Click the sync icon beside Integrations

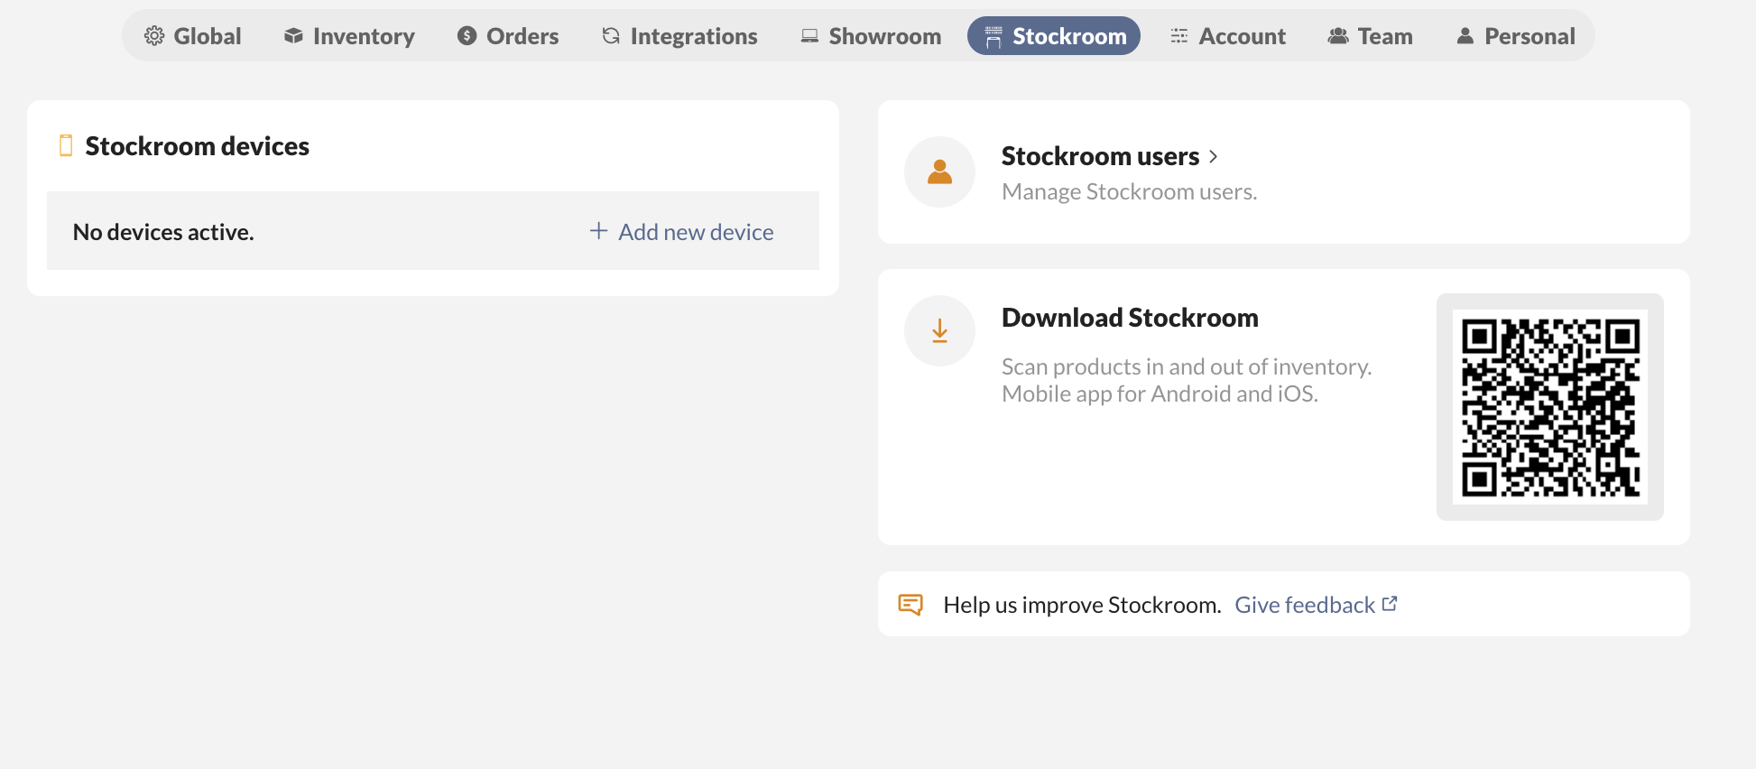610,35
